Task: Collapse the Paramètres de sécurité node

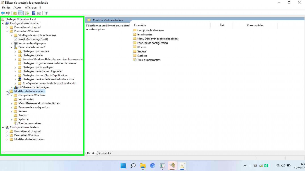Action: tap(11, 47)
